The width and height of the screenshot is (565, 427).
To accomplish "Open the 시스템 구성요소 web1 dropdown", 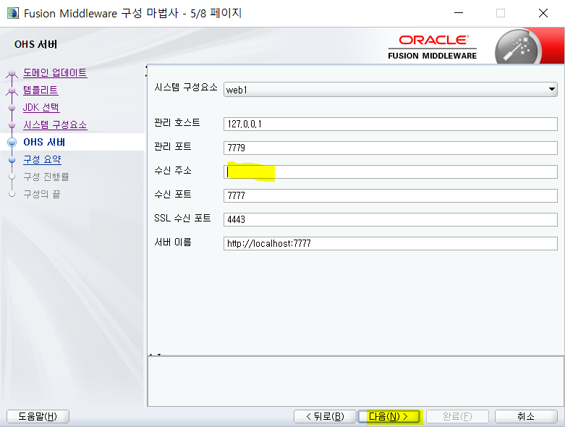I will [390, 89].
